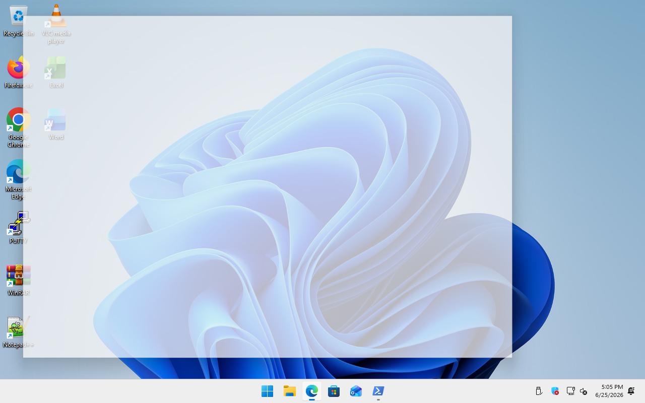Launch Microsoft Store from the taskbar
645x403 pixels.
[x=334, y=391]
